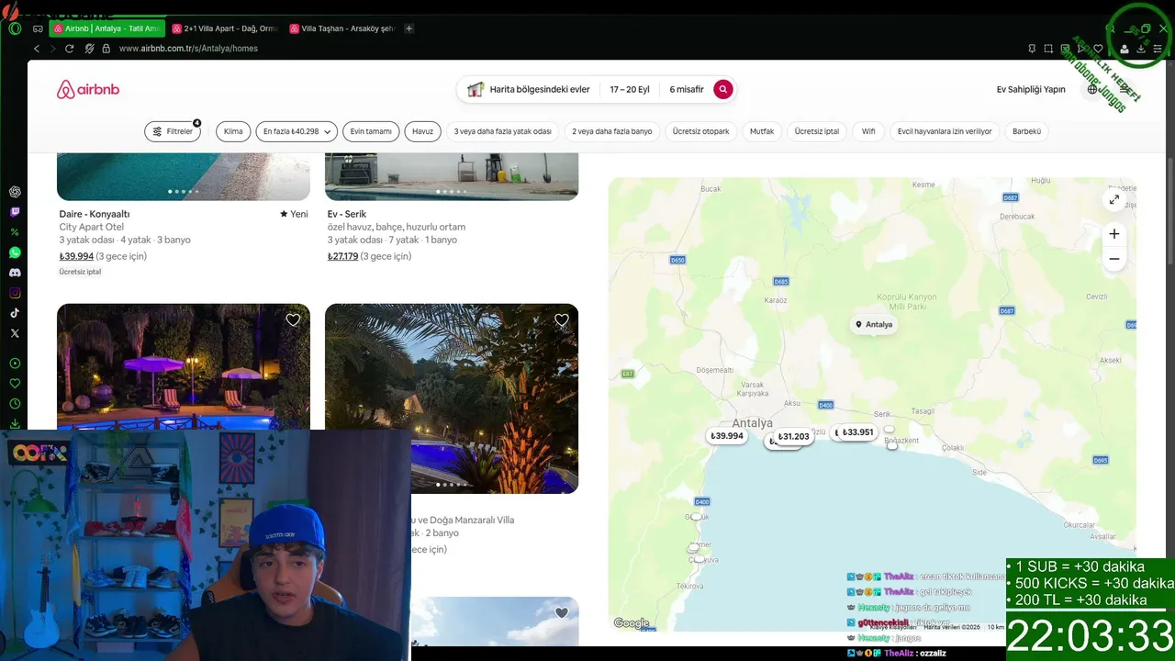Image resolution: width=1175 pixels, height=661 pixels.
Task: Favorite the purple umbrella pool listing
Action: coord(293,320)
